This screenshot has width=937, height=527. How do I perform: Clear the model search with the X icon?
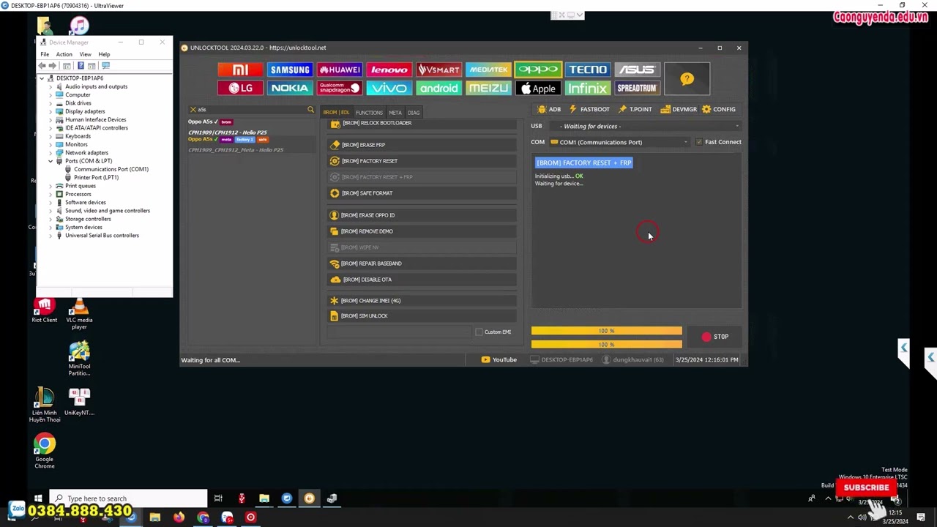point(193,110)
